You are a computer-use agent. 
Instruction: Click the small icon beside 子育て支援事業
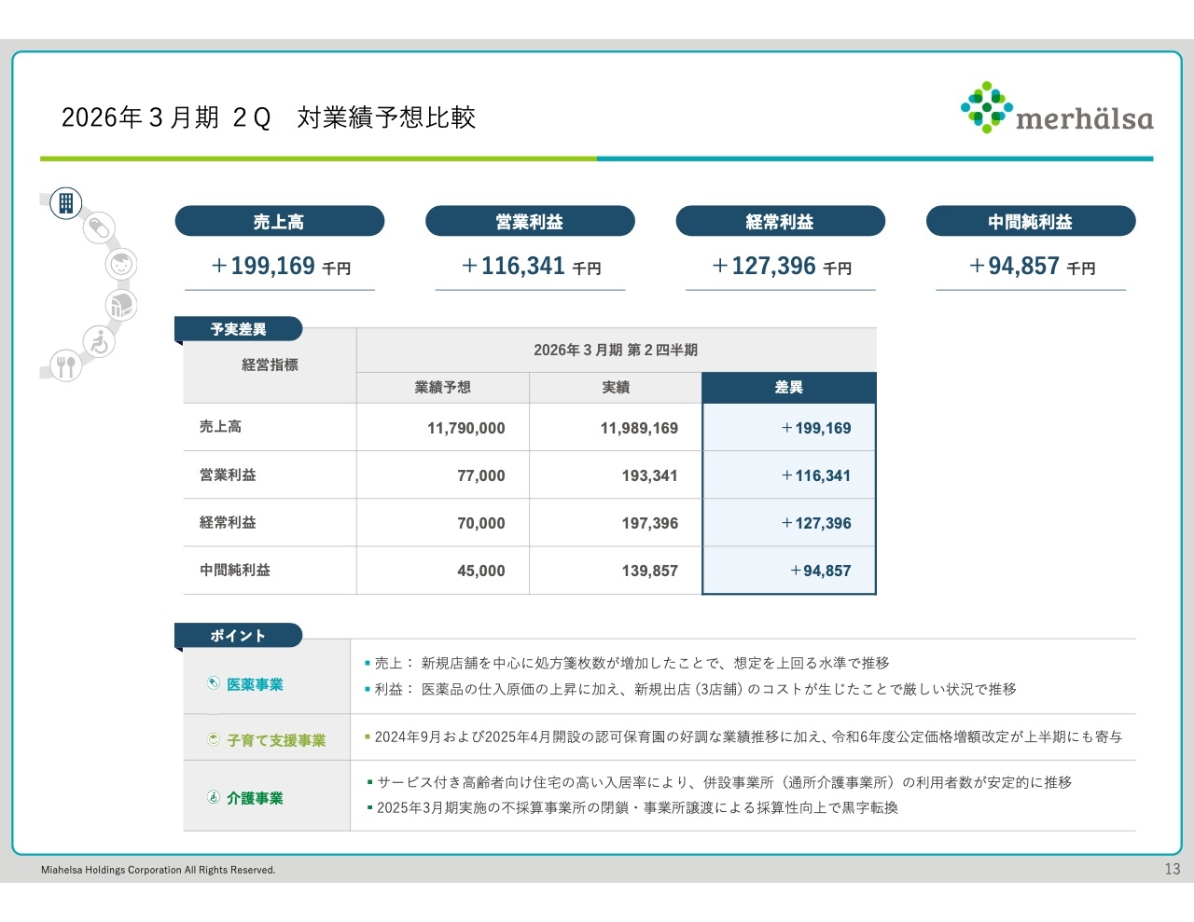click(214, 739)
